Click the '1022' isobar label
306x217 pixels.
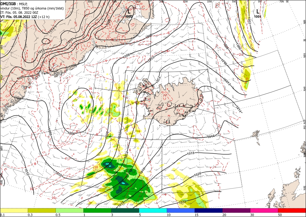pos(182,202)
